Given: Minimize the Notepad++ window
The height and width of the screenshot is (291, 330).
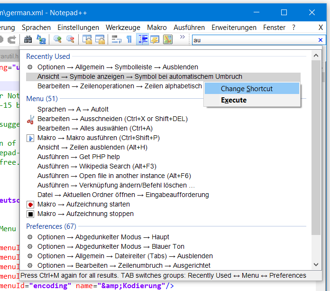Looking at the screenshot, I should (257, 12).
